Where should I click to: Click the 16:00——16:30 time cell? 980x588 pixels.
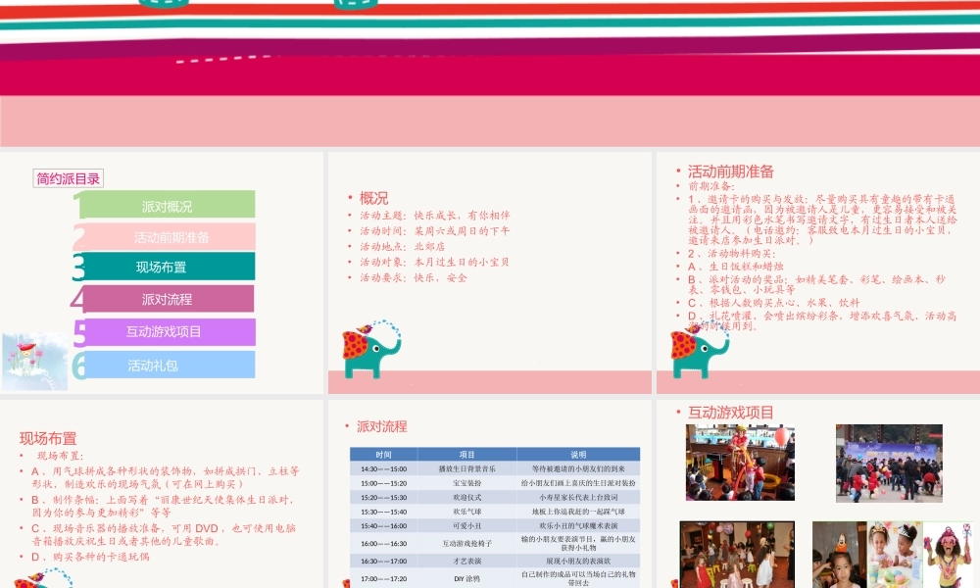(x=384, y=544)
